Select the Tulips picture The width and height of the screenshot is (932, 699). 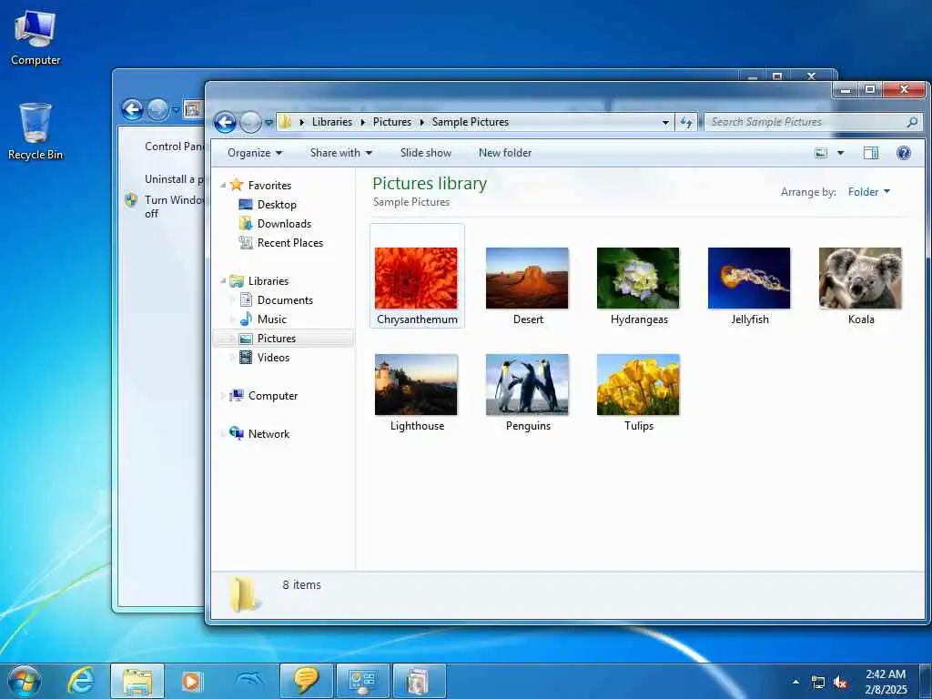[x=638, y=385]
